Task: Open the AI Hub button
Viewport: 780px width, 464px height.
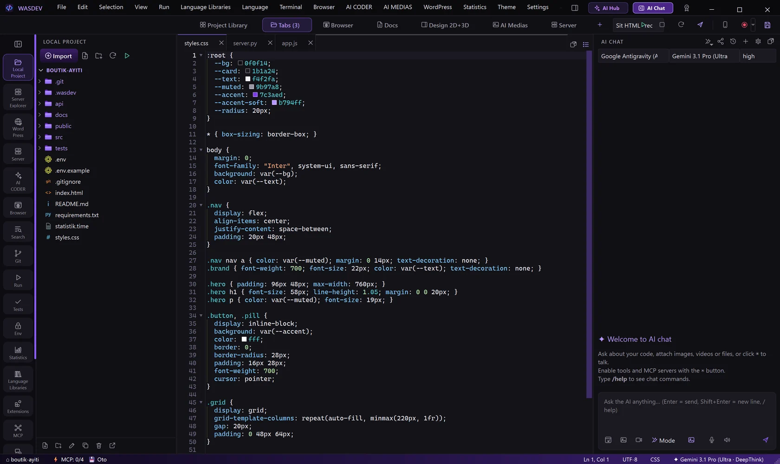Action: pyautogui.click(x=608, y=8)
